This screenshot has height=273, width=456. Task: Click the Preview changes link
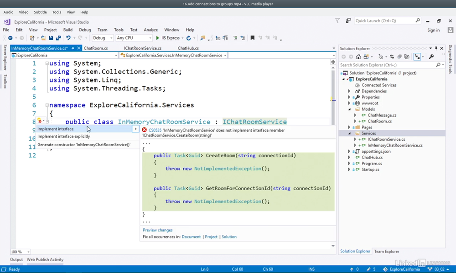[x=157, y=230]
